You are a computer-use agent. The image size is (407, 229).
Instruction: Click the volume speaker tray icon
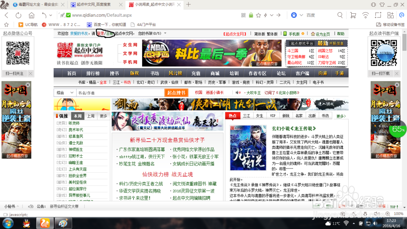pyautogui.click(x=375, y=223)
